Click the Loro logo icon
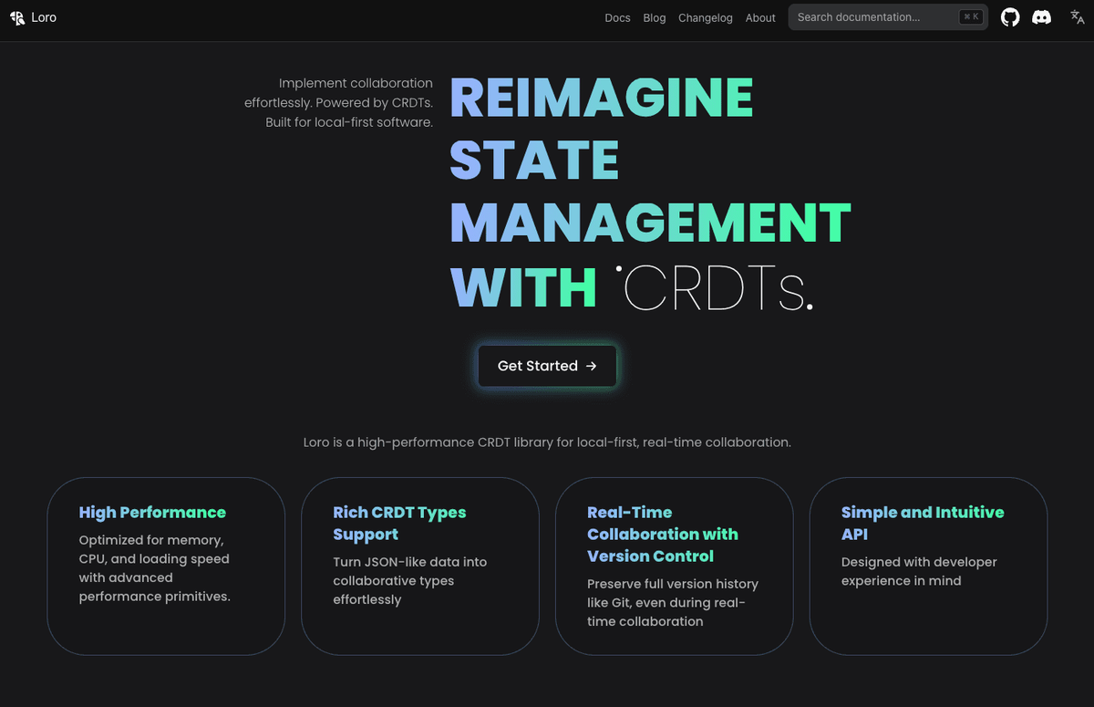The height and width of the screenshot is (707, 1094). (x=17, y=17)
